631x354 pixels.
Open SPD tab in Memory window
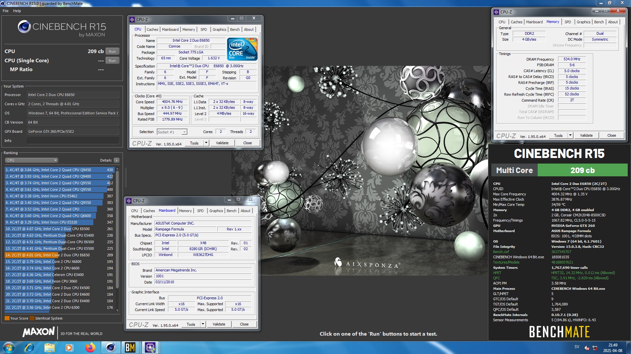click(568, 22)
